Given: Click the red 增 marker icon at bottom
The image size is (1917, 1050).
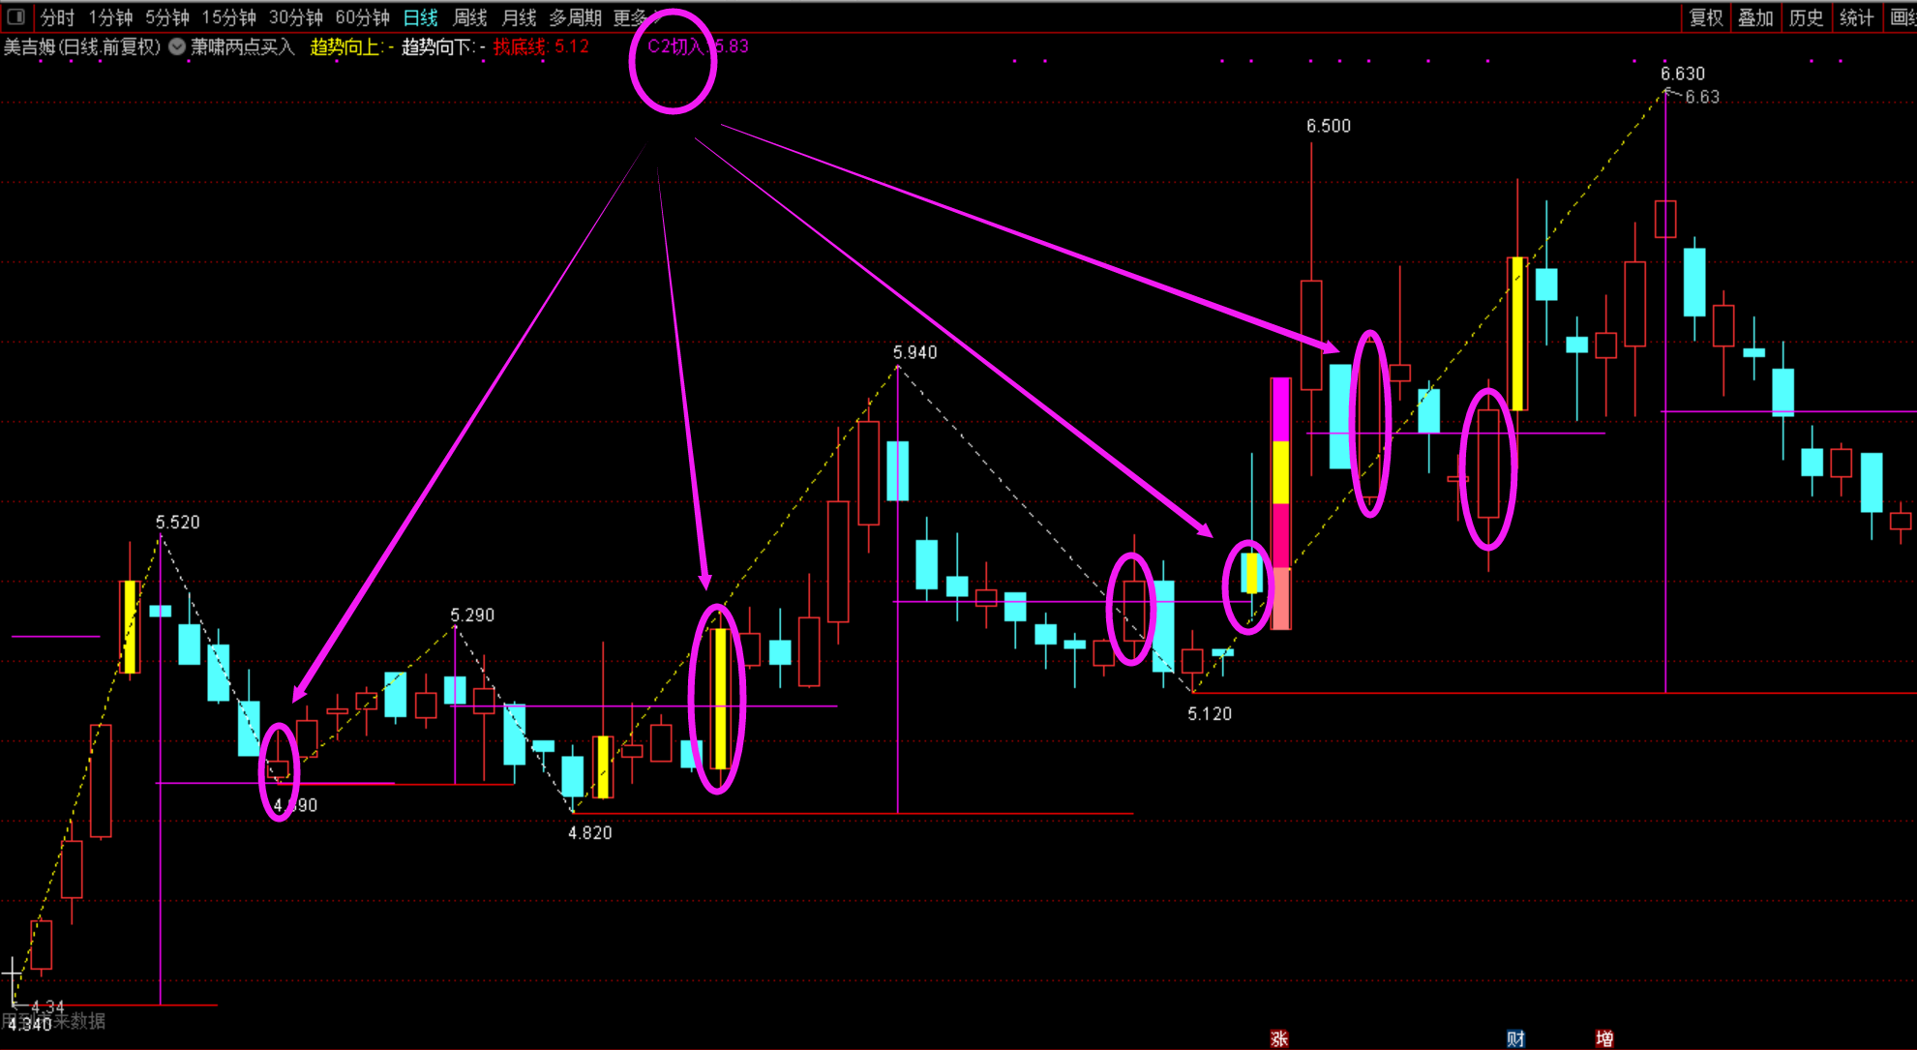Looking at the screenshot, I should [x=1604, y=1038].
